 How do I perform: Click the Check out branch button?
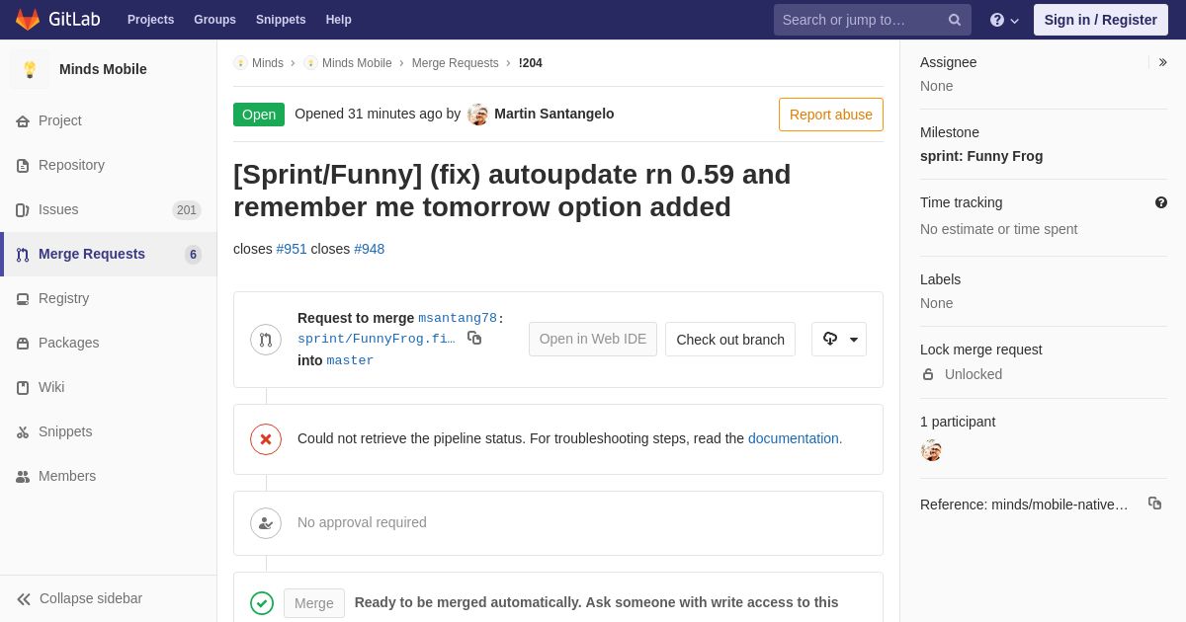(x=730, y=340)
